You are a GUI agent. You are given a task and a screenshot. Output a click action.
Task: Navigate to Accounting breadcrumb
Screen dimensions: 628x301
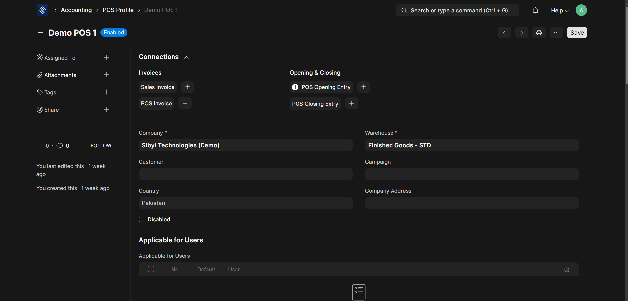[76, 10]
